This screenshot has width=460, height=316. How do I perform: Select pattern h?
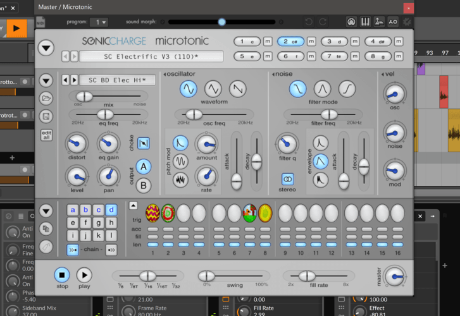pos(111,223)
